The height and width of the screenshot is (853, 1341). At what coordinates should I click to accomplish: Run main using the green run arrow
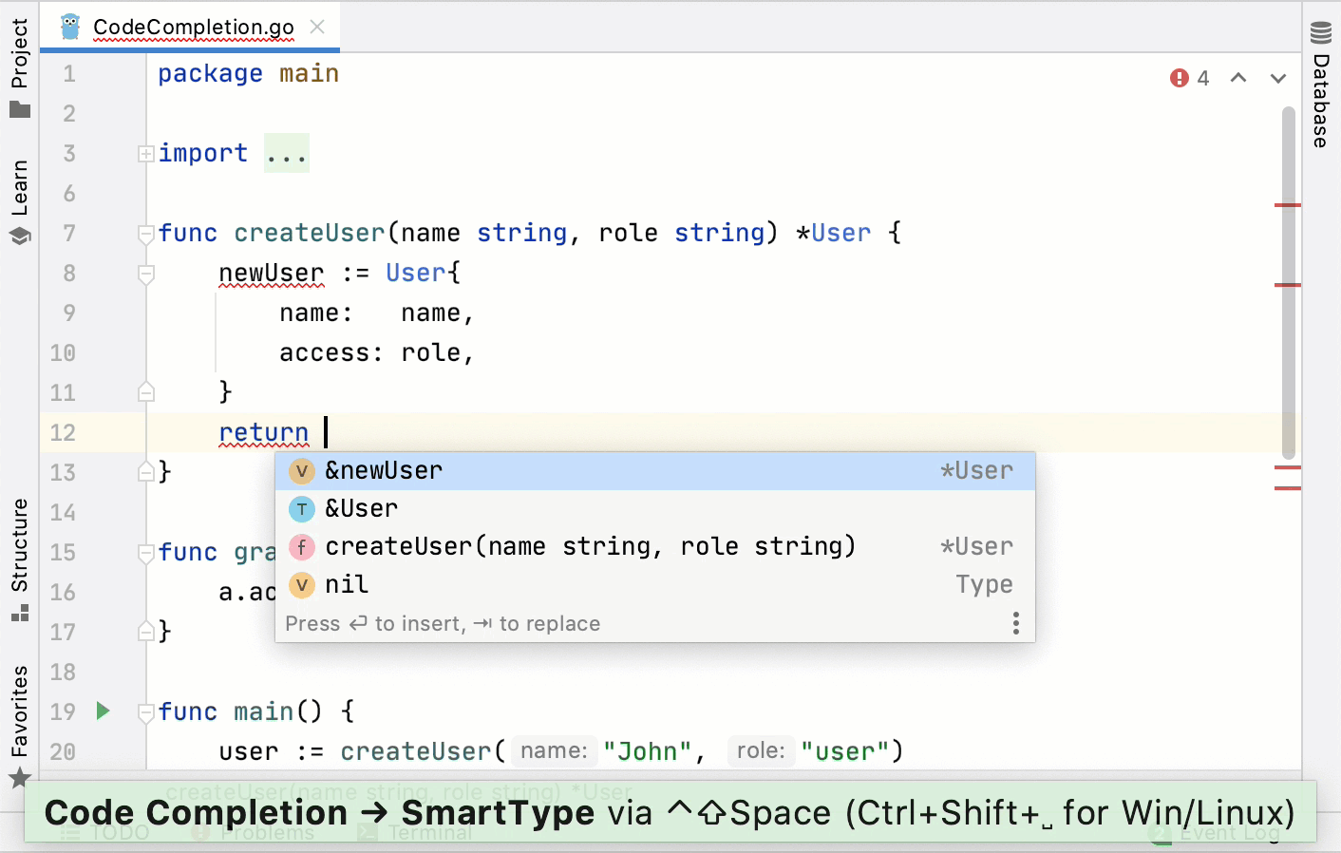[102, 711]
